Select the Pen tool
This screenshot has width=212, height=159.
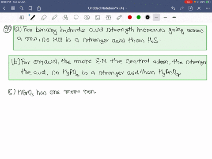click(x=32, y=18)
